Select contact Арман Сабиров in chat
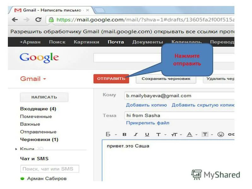252x189 pixels. pyautogui.click(x=47, y=178)
